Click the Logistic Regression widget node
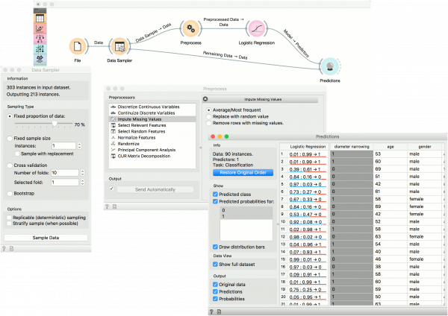This screenshot has height=316, width=448. point(257,28)
